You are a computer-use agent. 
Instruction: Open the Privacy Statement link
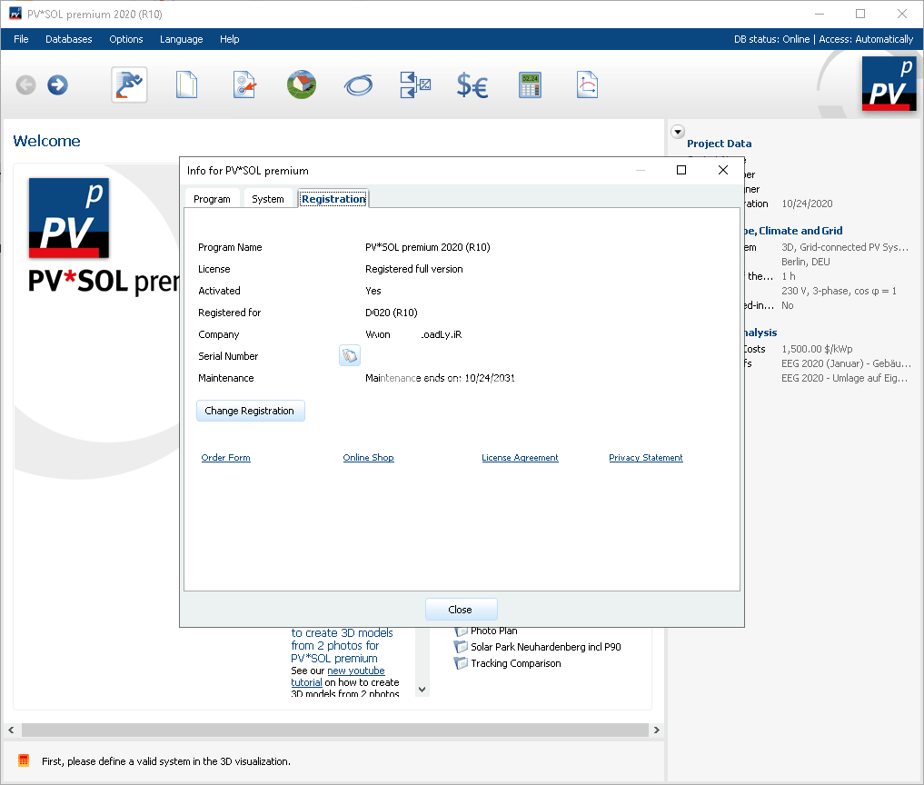click(646, 458)
